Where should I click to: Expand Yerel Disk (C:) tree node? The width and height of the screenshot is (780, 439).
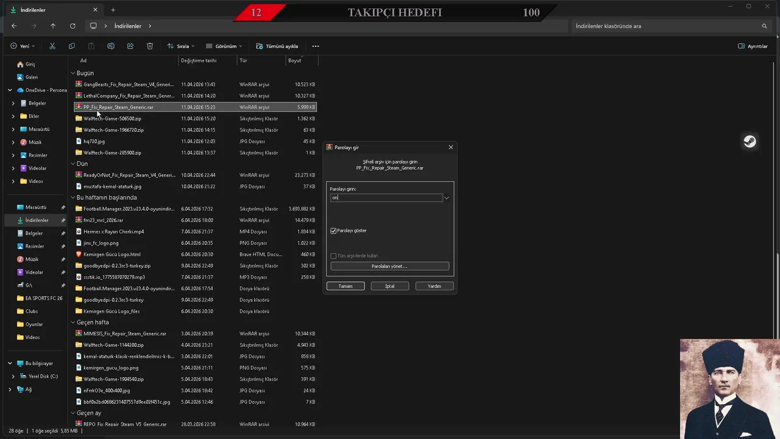click(x=13, y=376)
